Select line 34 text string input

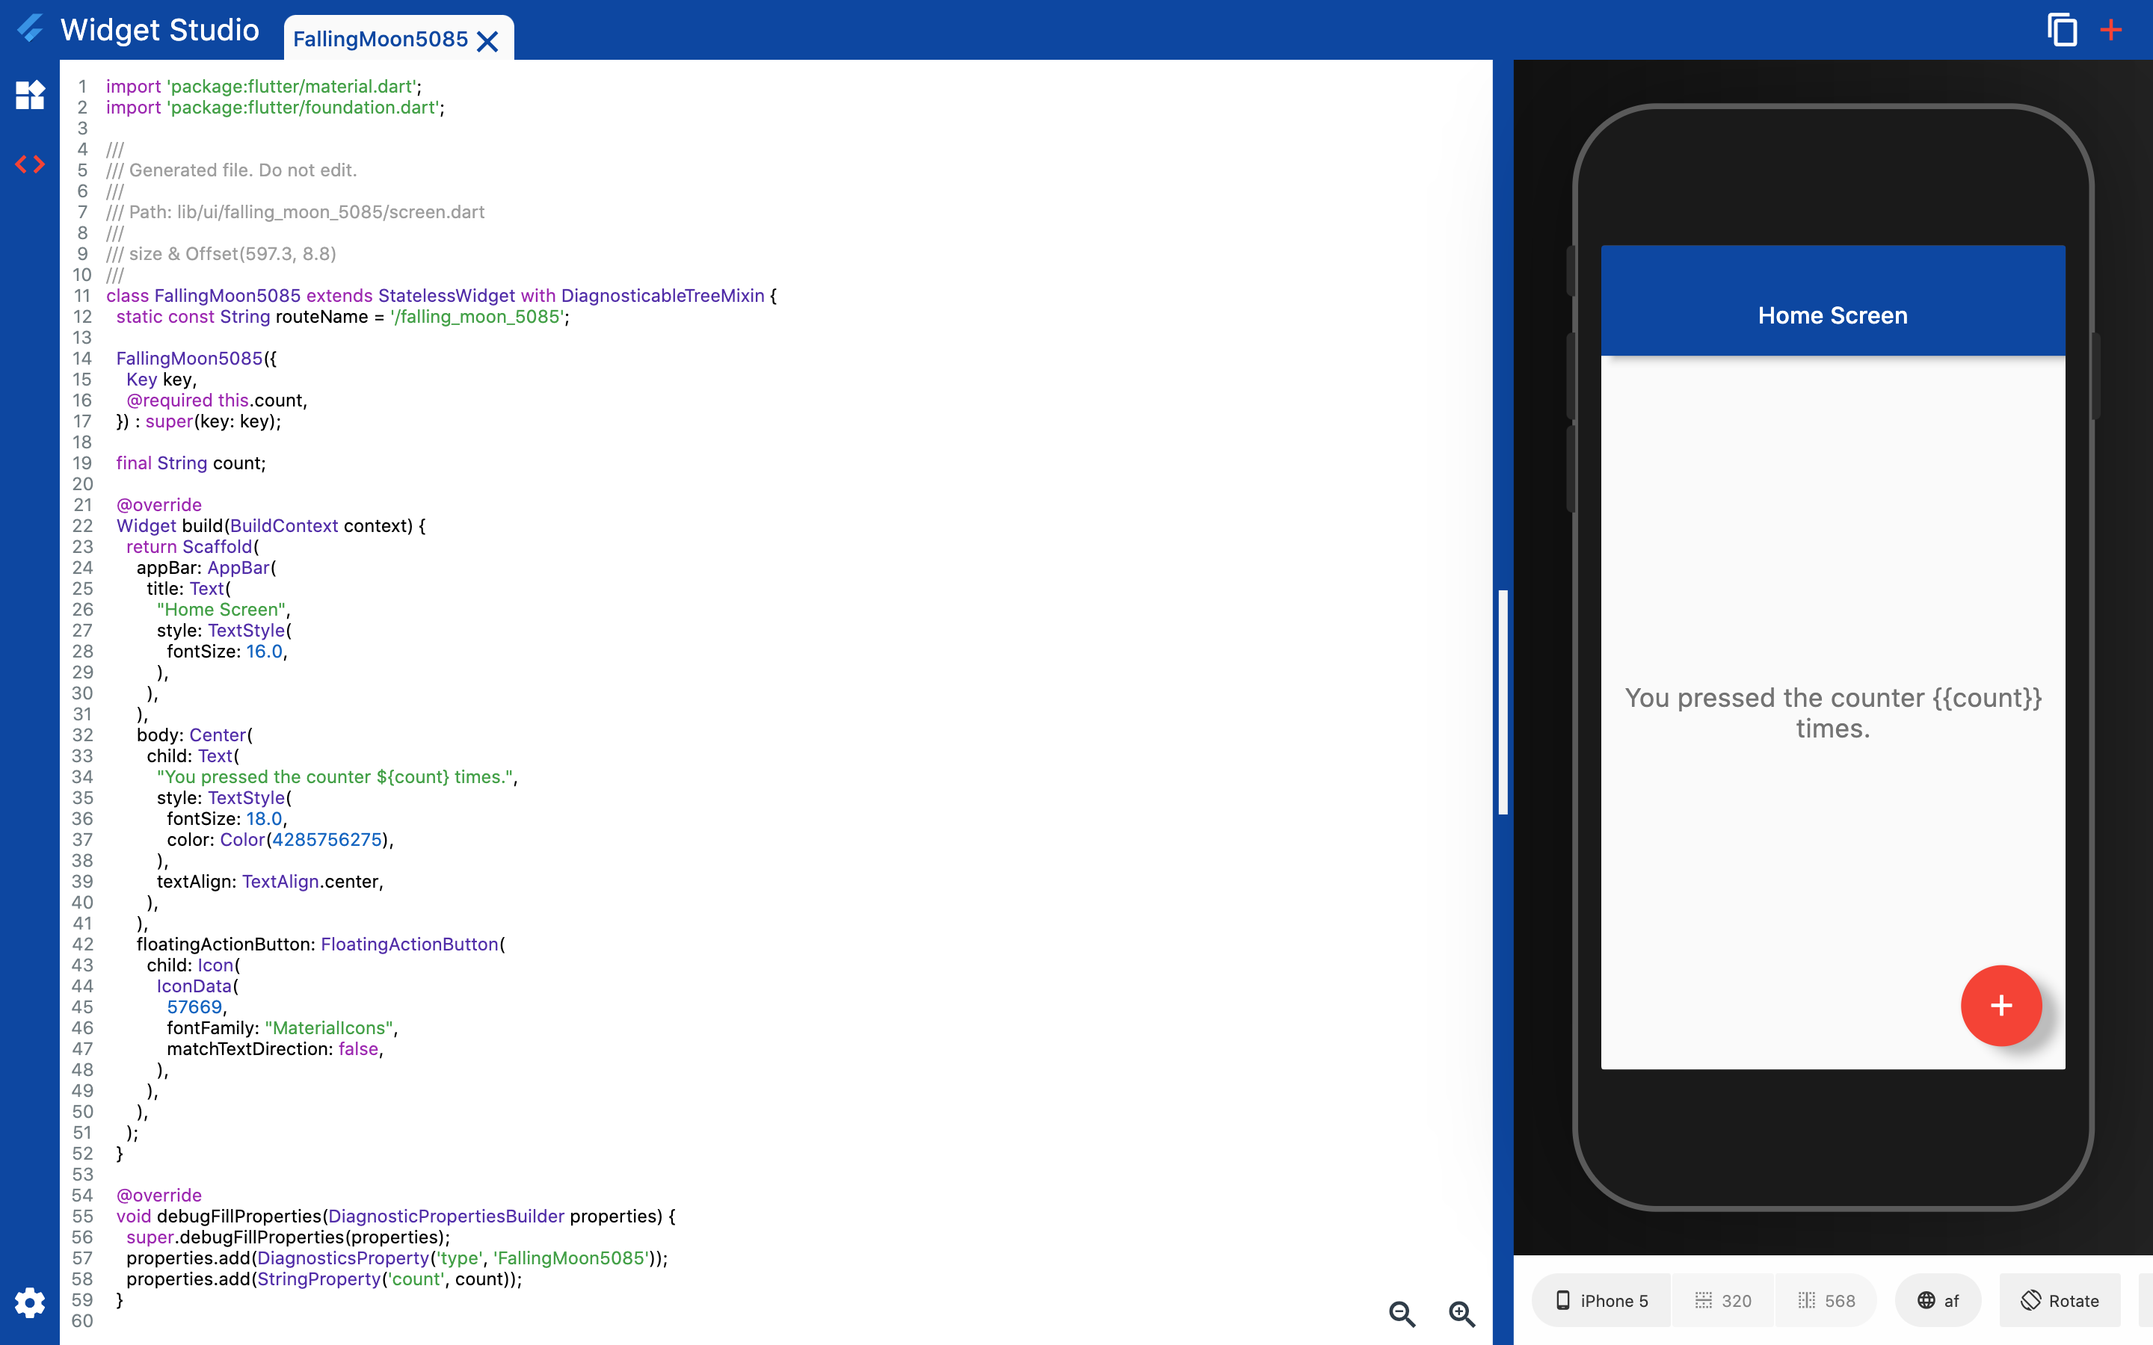[x=332, y=776]
